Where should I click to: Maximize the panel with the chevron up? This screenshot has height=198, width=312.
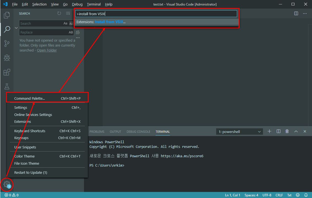296,131
